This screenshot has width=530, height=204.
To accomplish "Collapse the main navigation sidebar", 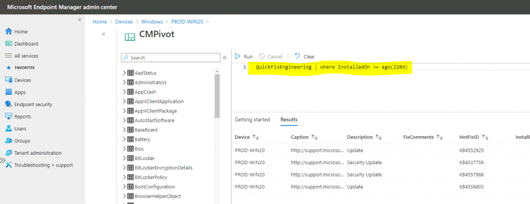I will click(79, 20).
